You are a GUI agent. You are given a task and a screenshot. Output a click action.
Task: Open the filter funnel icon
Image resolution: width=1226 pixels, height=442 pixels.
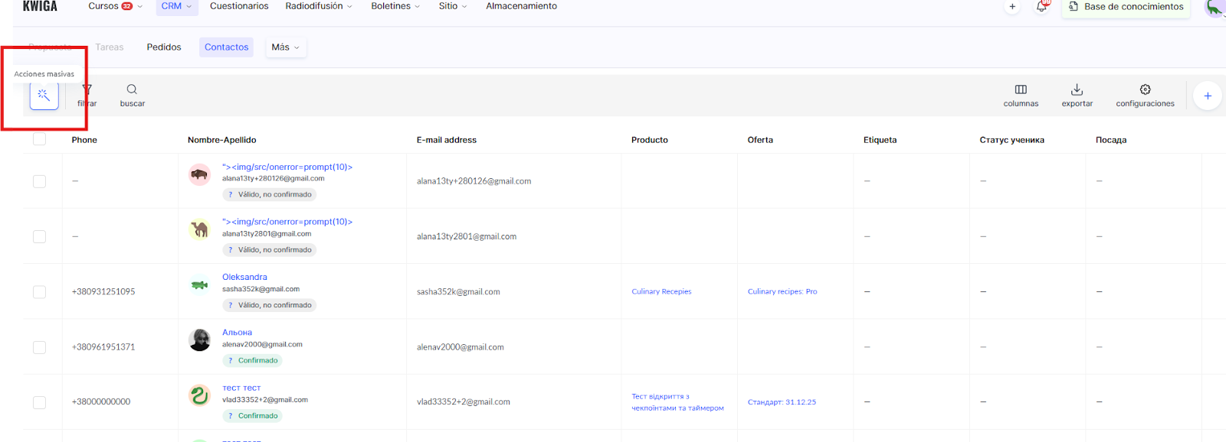87,90
